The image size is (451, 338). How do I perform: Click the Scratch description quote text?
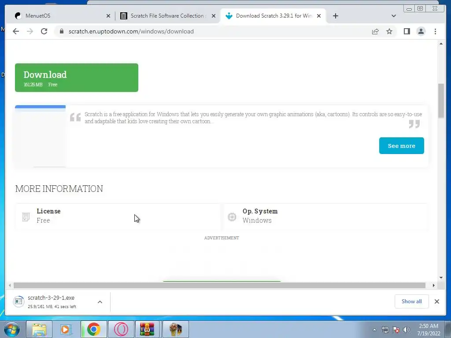click(253, 118)
